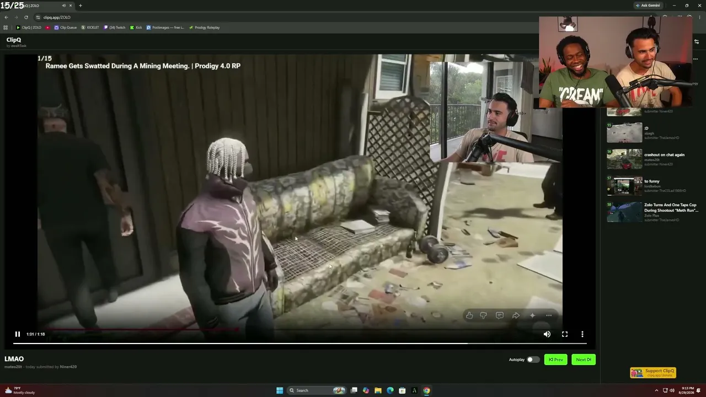This screenshot has width=706, height=397.
Task: Open the taskbar volume control
Action: point(672,390)
